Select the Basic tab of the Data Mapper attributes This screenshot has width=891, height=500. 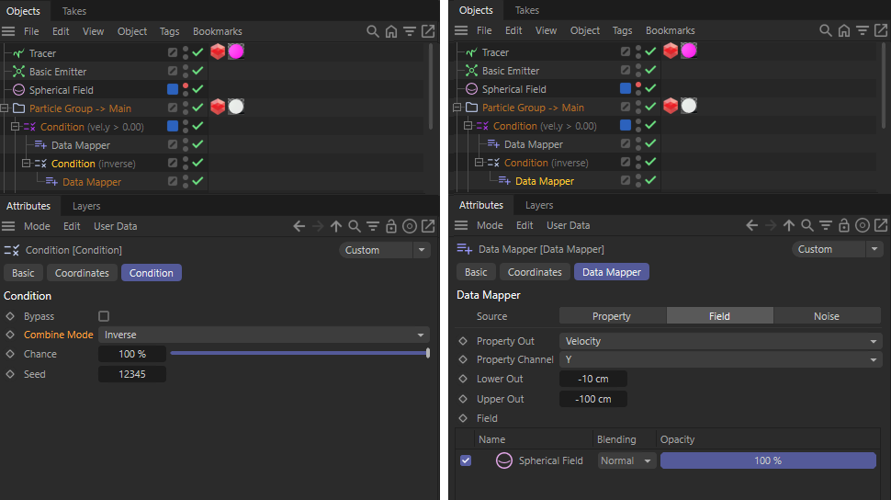tap(476, 272)
